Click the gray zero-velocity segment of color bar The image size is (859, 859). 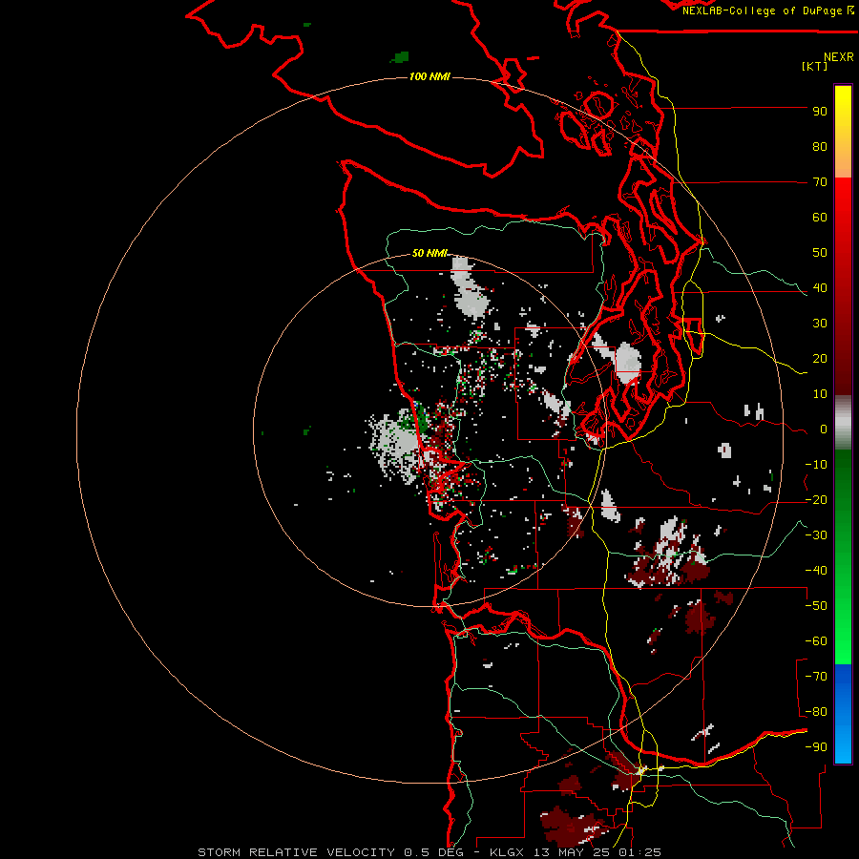pyautogui.click(x=843, y=423)
